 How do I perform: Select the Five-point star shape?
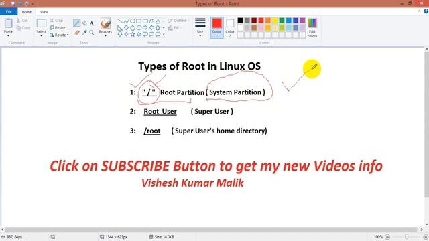click(x=133, y=34)
